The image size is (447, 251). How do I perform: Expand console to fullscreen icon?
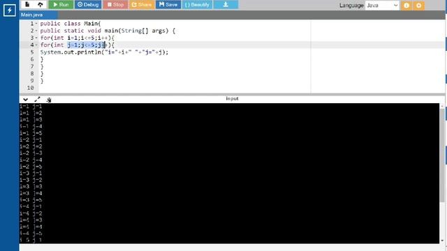pos(37,99)
